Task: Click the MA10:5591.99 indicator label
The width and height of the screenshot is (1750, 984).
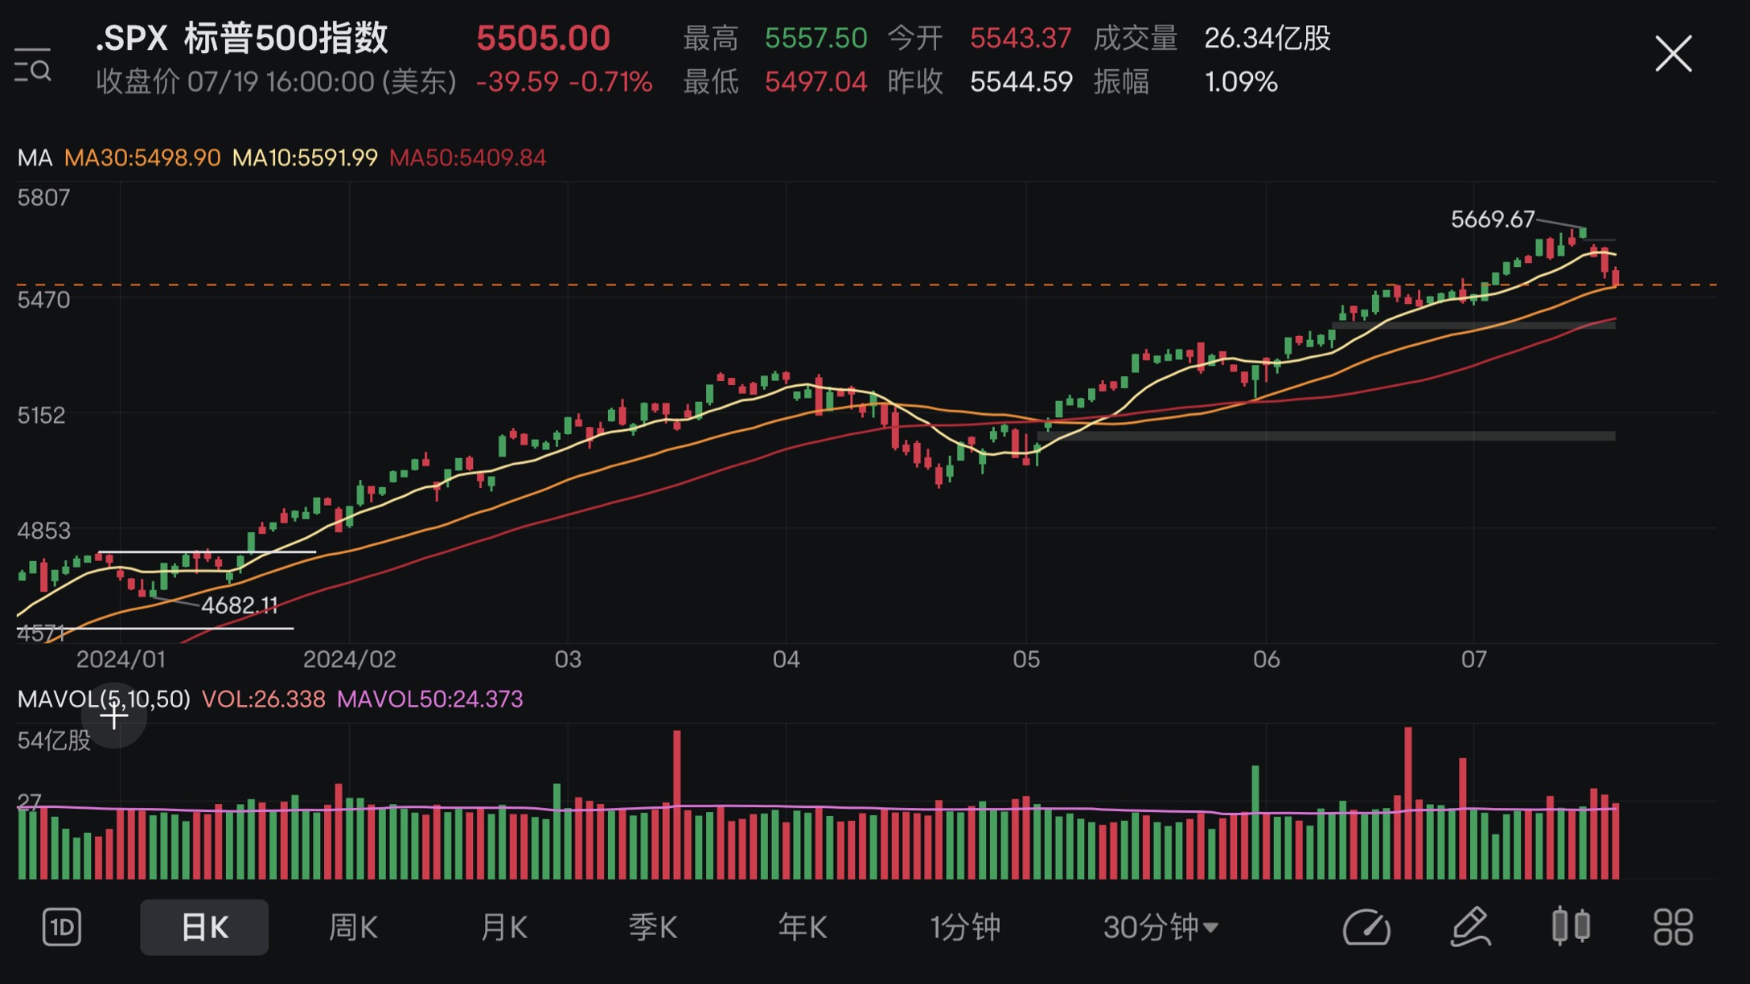Action: pyautogui.click(x=305, y=158)
